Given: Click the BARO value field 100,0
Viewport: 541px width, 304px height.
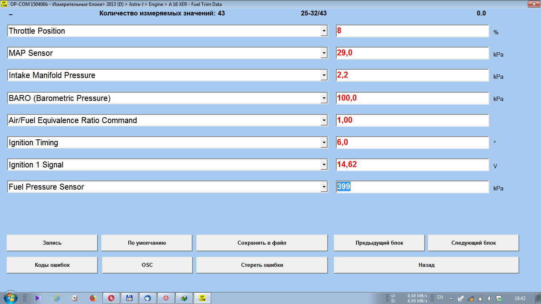Looking at the screenshot, I should click(x=413, y=98).
